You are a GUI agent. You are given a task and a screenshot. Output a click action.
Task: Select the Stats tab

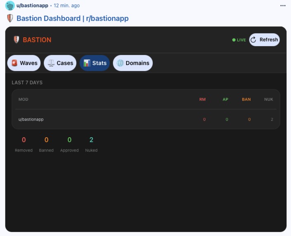(x=95, y=63)
